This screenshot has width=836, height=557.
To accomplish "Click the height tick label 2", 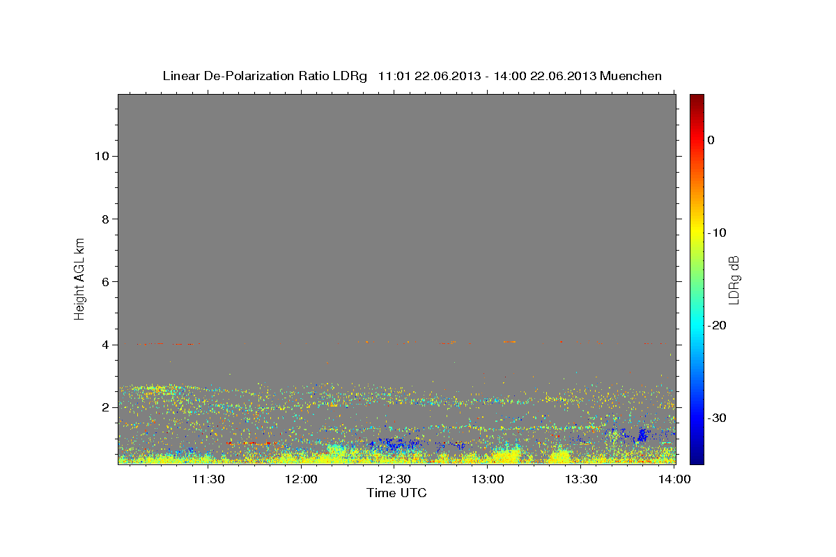I will (x=105, y=407).
